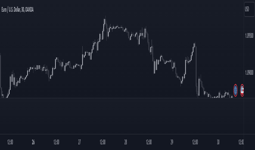
Task: Click the 12:00 label between 28 and 29
Action: [149, 142]
